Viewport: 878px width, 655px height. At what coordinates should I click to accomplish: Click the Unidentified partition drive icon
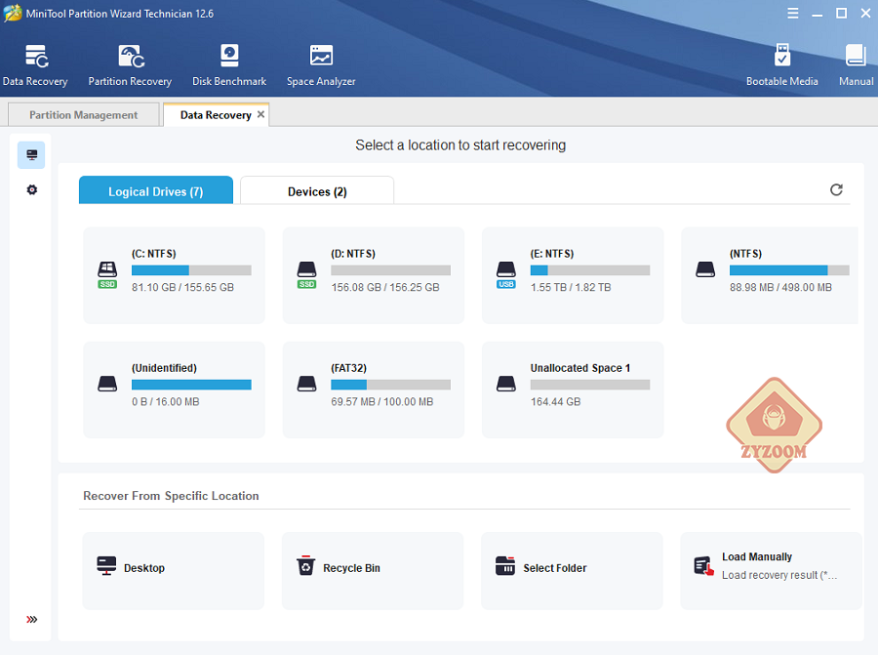(x=107, y=385)
